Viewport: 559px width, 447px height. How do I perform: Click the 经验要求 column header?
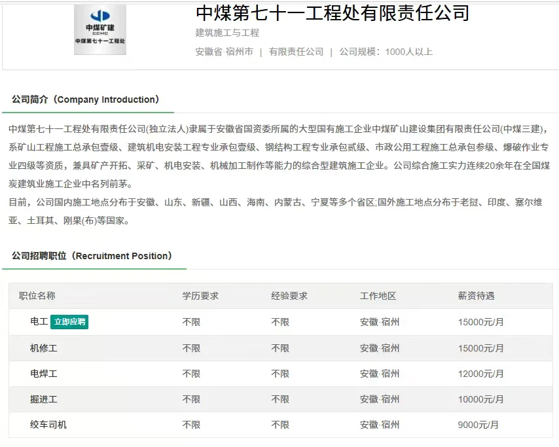tap(289, 296)
